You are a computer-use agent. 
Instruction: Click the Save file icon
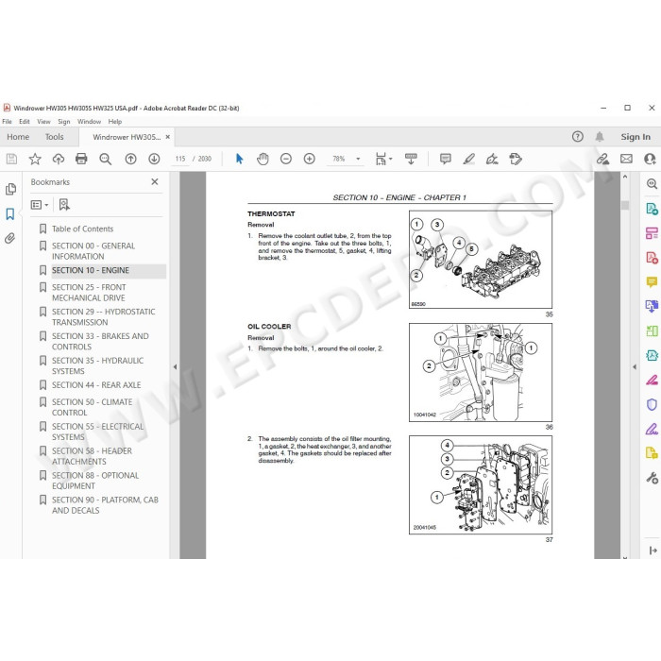[x=11, y=159]
